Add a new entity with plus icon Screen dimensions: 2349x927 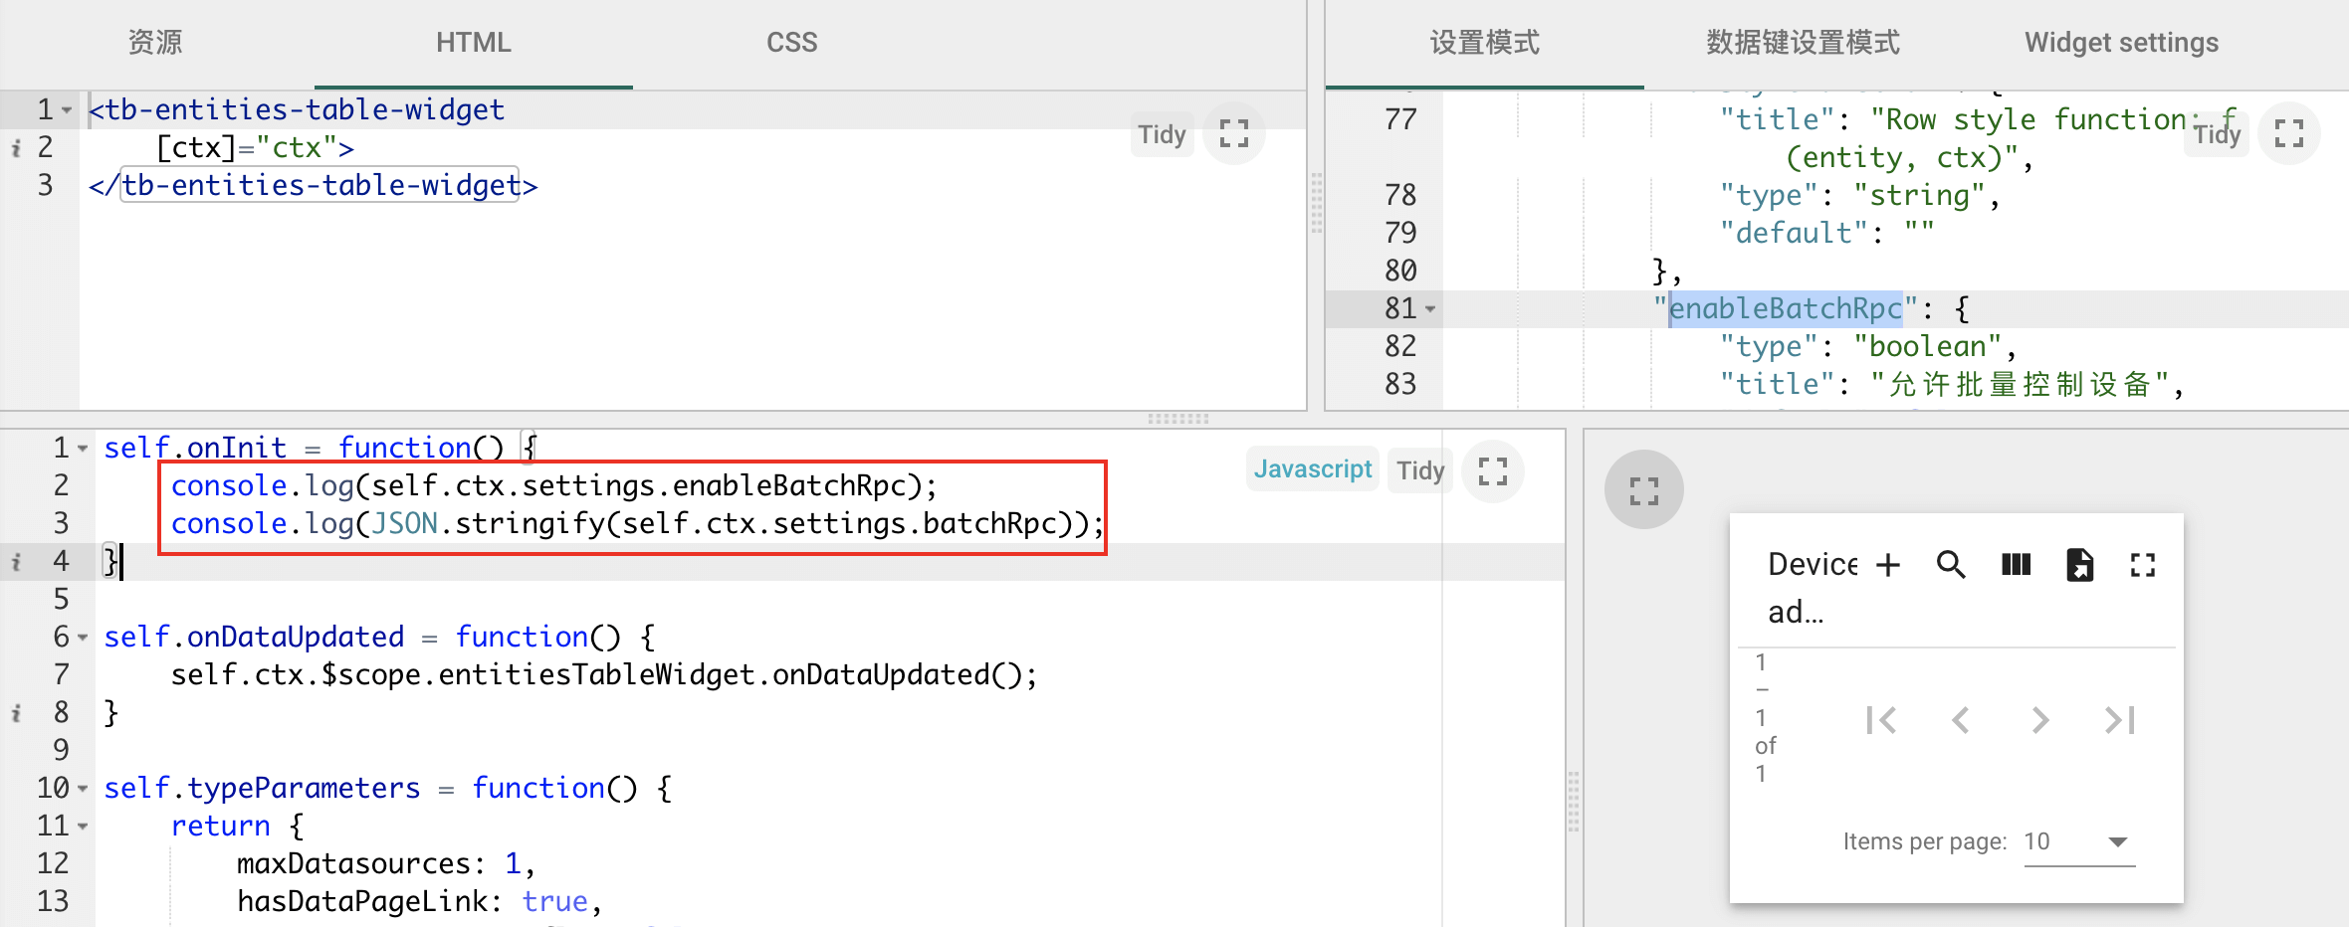pos(1888,565)
